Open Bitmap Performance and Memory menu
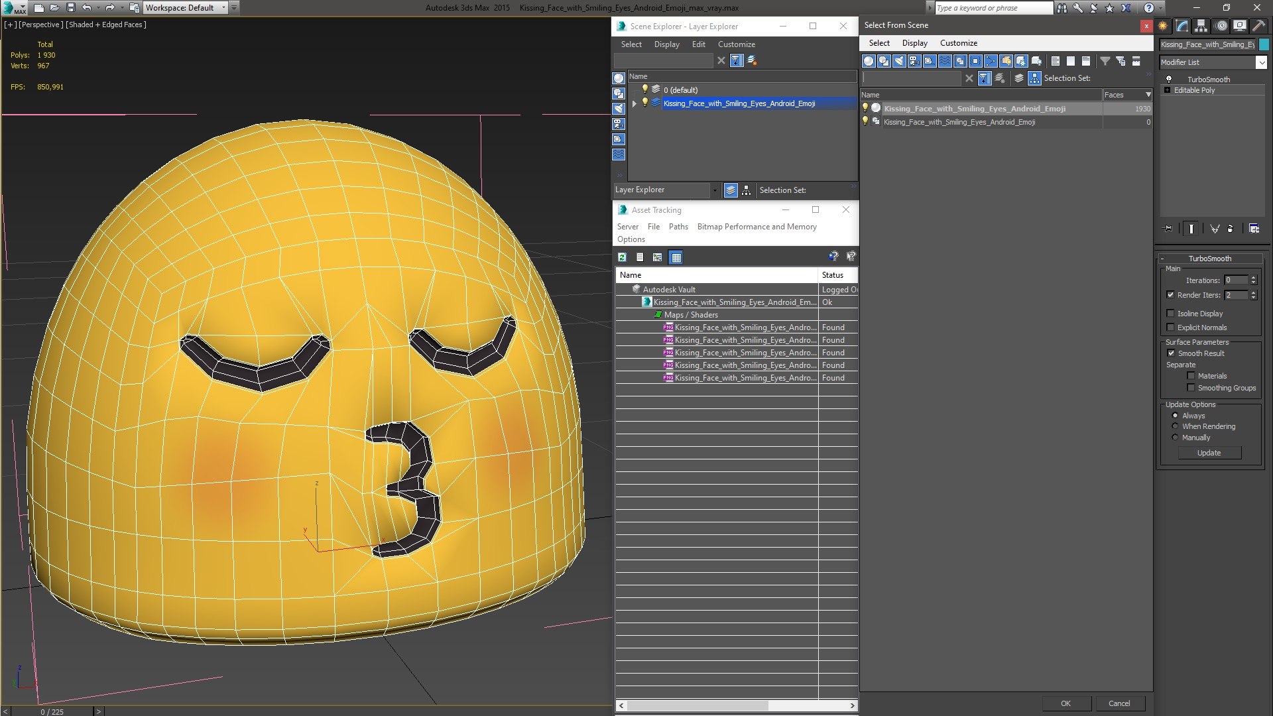This screenshot has height=716, width=1273. (757, 227)
